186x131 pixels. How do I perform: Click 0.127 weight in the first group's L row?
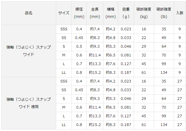(126, 64)
